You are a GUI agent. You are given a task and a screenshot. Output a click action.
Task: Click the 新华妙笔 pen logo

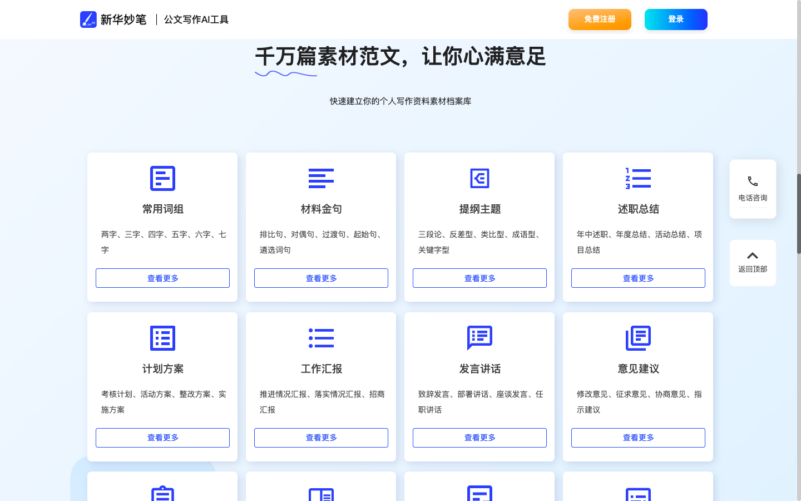[88, 19]
